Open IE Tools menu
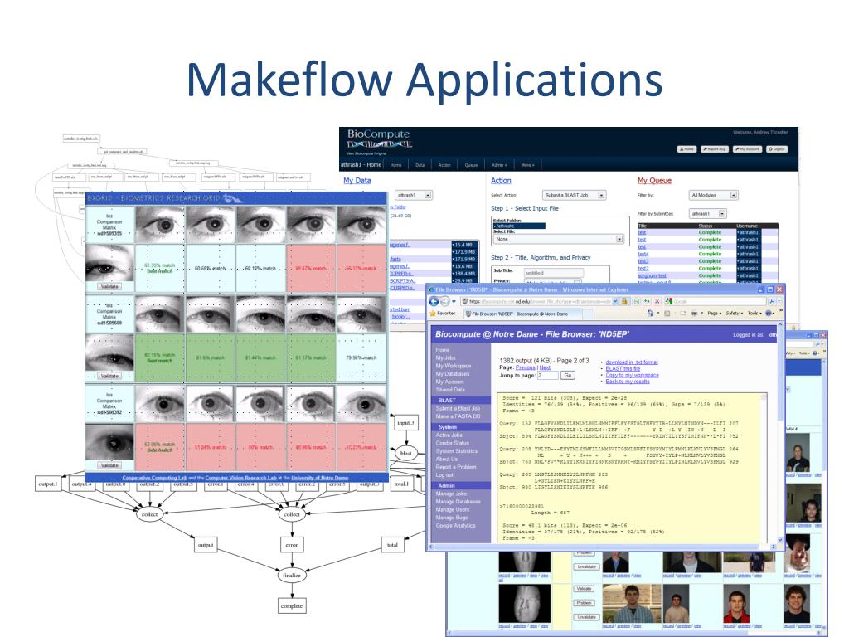Screen dimensions: 849x637 pos(754,314)
